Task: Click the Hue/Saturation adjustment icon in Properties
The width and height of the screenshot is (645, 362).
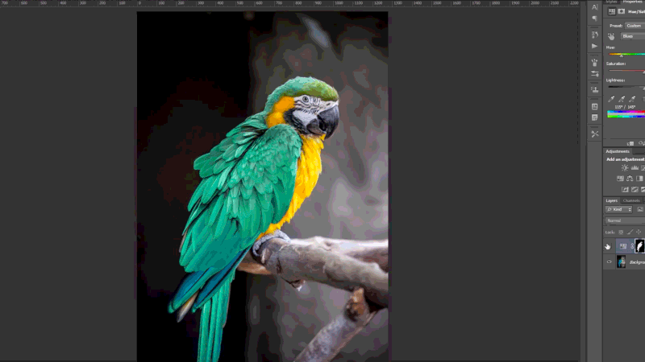Action: point(612,11)
